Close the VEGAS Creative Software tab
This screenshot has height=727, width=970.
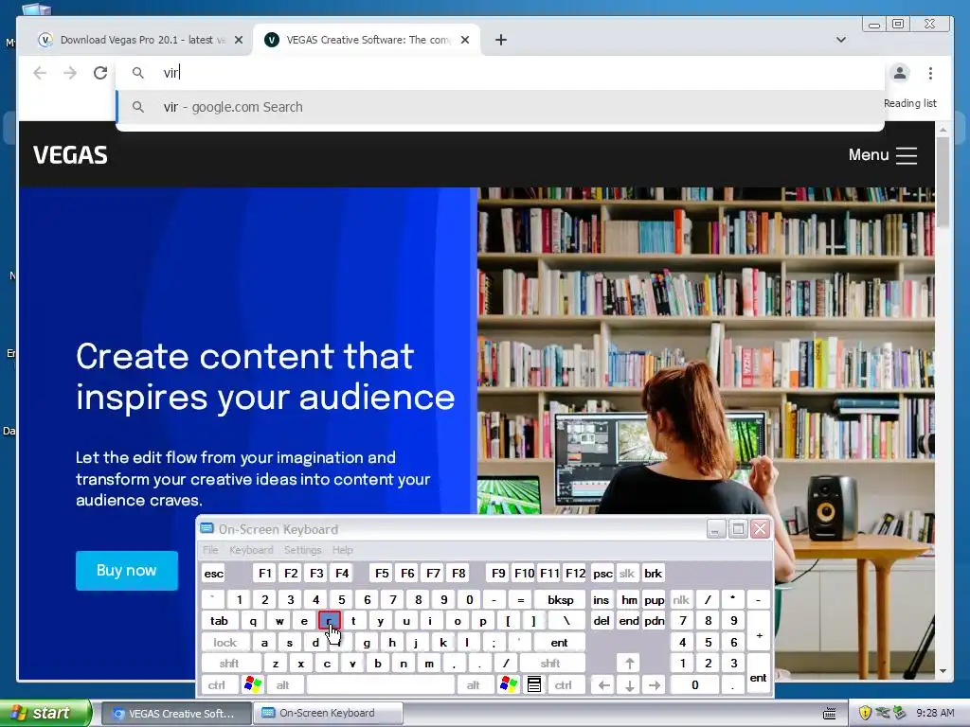(x=465, y=40)
